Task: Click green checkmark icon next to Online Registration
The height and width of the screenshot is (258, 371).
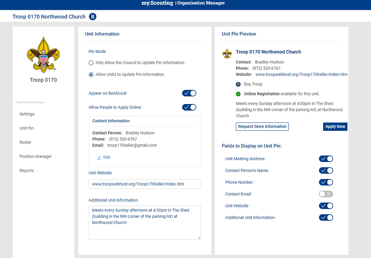Action: (238, 94)
